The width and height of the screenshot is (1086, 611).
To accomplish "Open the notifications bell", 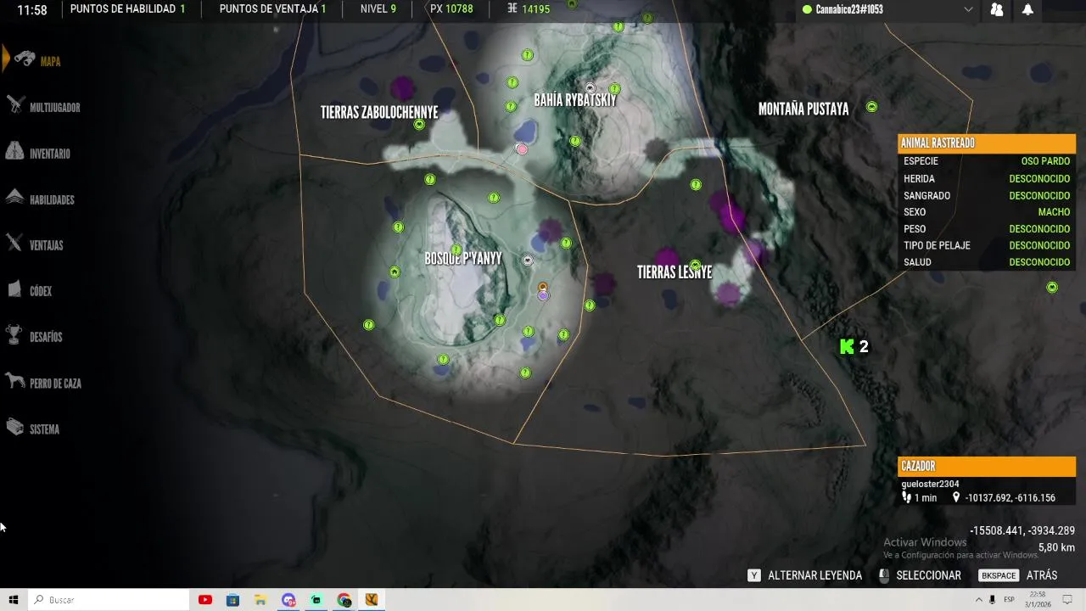I will [x=1027, y=10].
